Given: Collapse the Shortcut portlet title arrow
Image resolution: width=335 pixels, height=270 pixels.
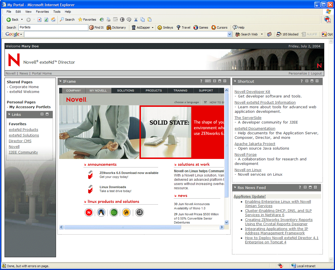Looking at the screenshot, I should coord(235,81).
